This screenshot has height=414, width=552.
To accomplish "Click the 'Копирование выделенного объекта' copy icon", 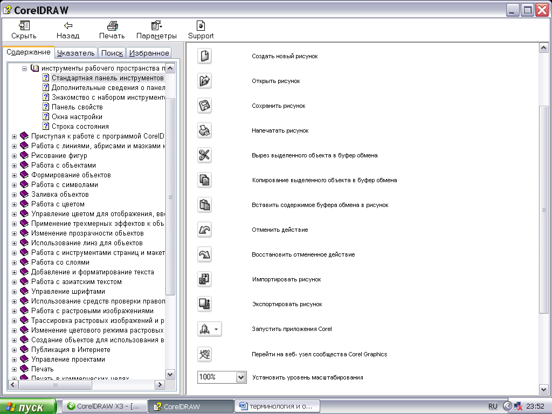I will point(204,180).
